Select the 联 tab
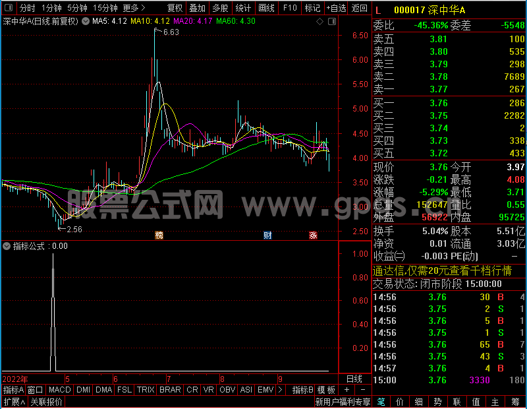Screen dimensions: 527x409 [457, 402]
